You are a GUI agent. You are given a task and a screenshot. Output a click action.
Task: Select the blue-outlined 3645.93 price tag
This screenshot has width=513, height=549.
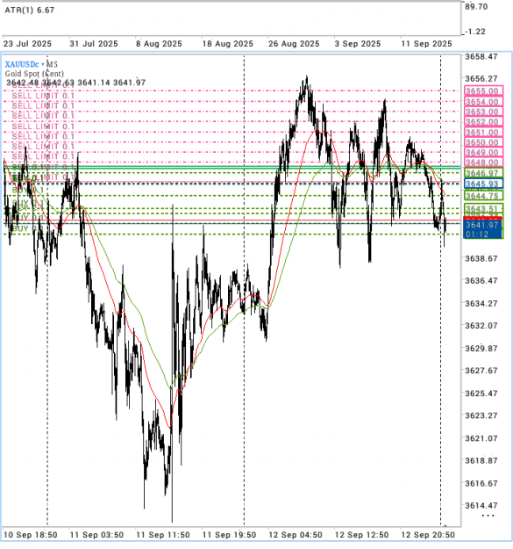tap(483, 184)
